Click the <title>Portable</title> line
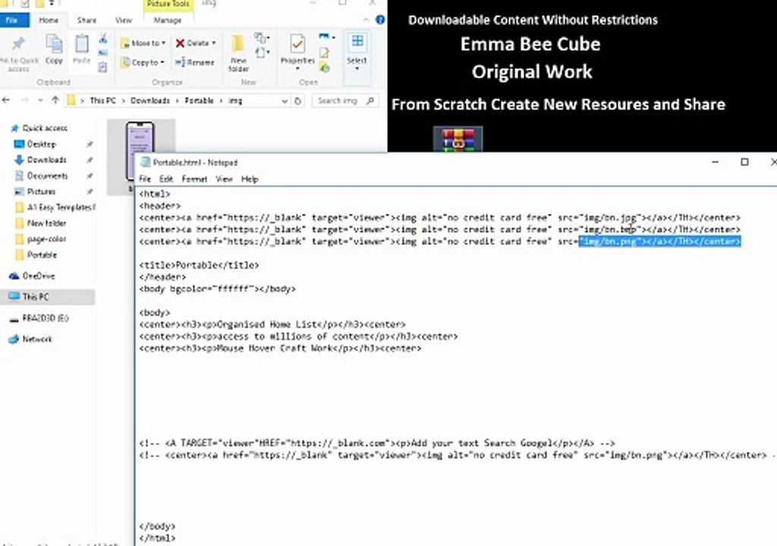This screenshot has width=777, height=546. (x=199, y=265)
